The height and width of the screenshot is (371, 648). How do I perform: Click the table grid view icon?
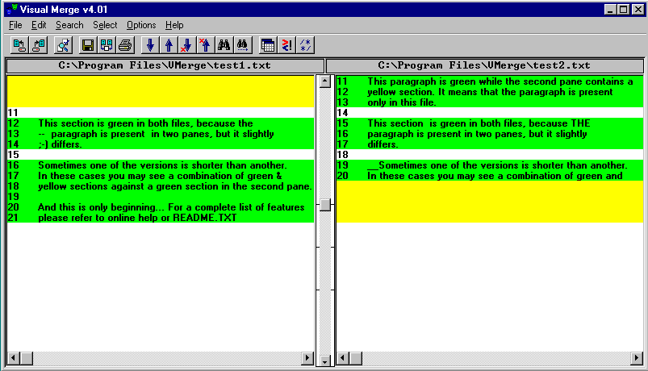click(268, 45)
